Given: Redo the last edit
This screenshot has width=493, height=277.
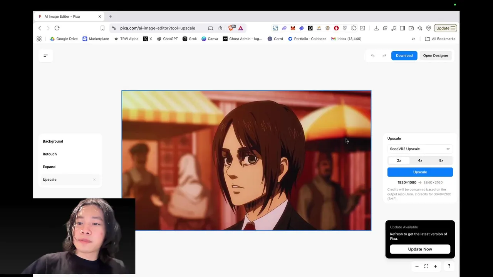Looking at the screenshot, I should (x=384, y=56).
